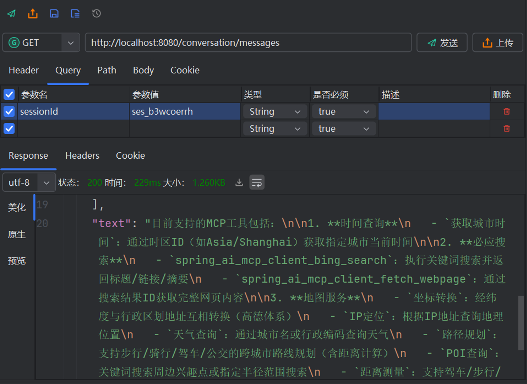Open the true required dropdown in empty row
This screenshot has width=527, height=384.
[344, 129]
